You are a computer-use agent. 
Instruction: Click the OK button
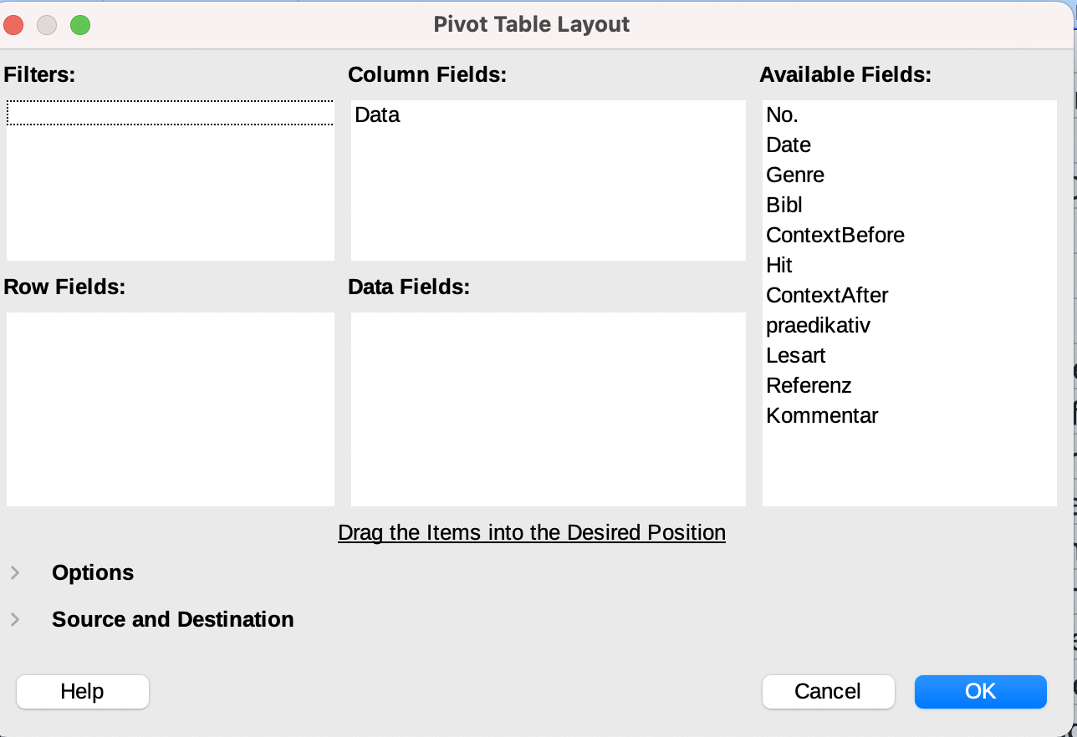(x=980, y=692)
